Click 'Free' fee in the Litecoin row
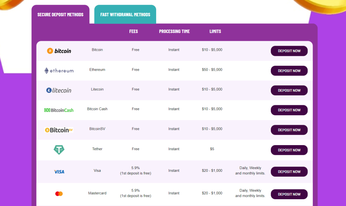Viewport: 346px width, 206px height. pyautogui.click(x=135, y=89)
